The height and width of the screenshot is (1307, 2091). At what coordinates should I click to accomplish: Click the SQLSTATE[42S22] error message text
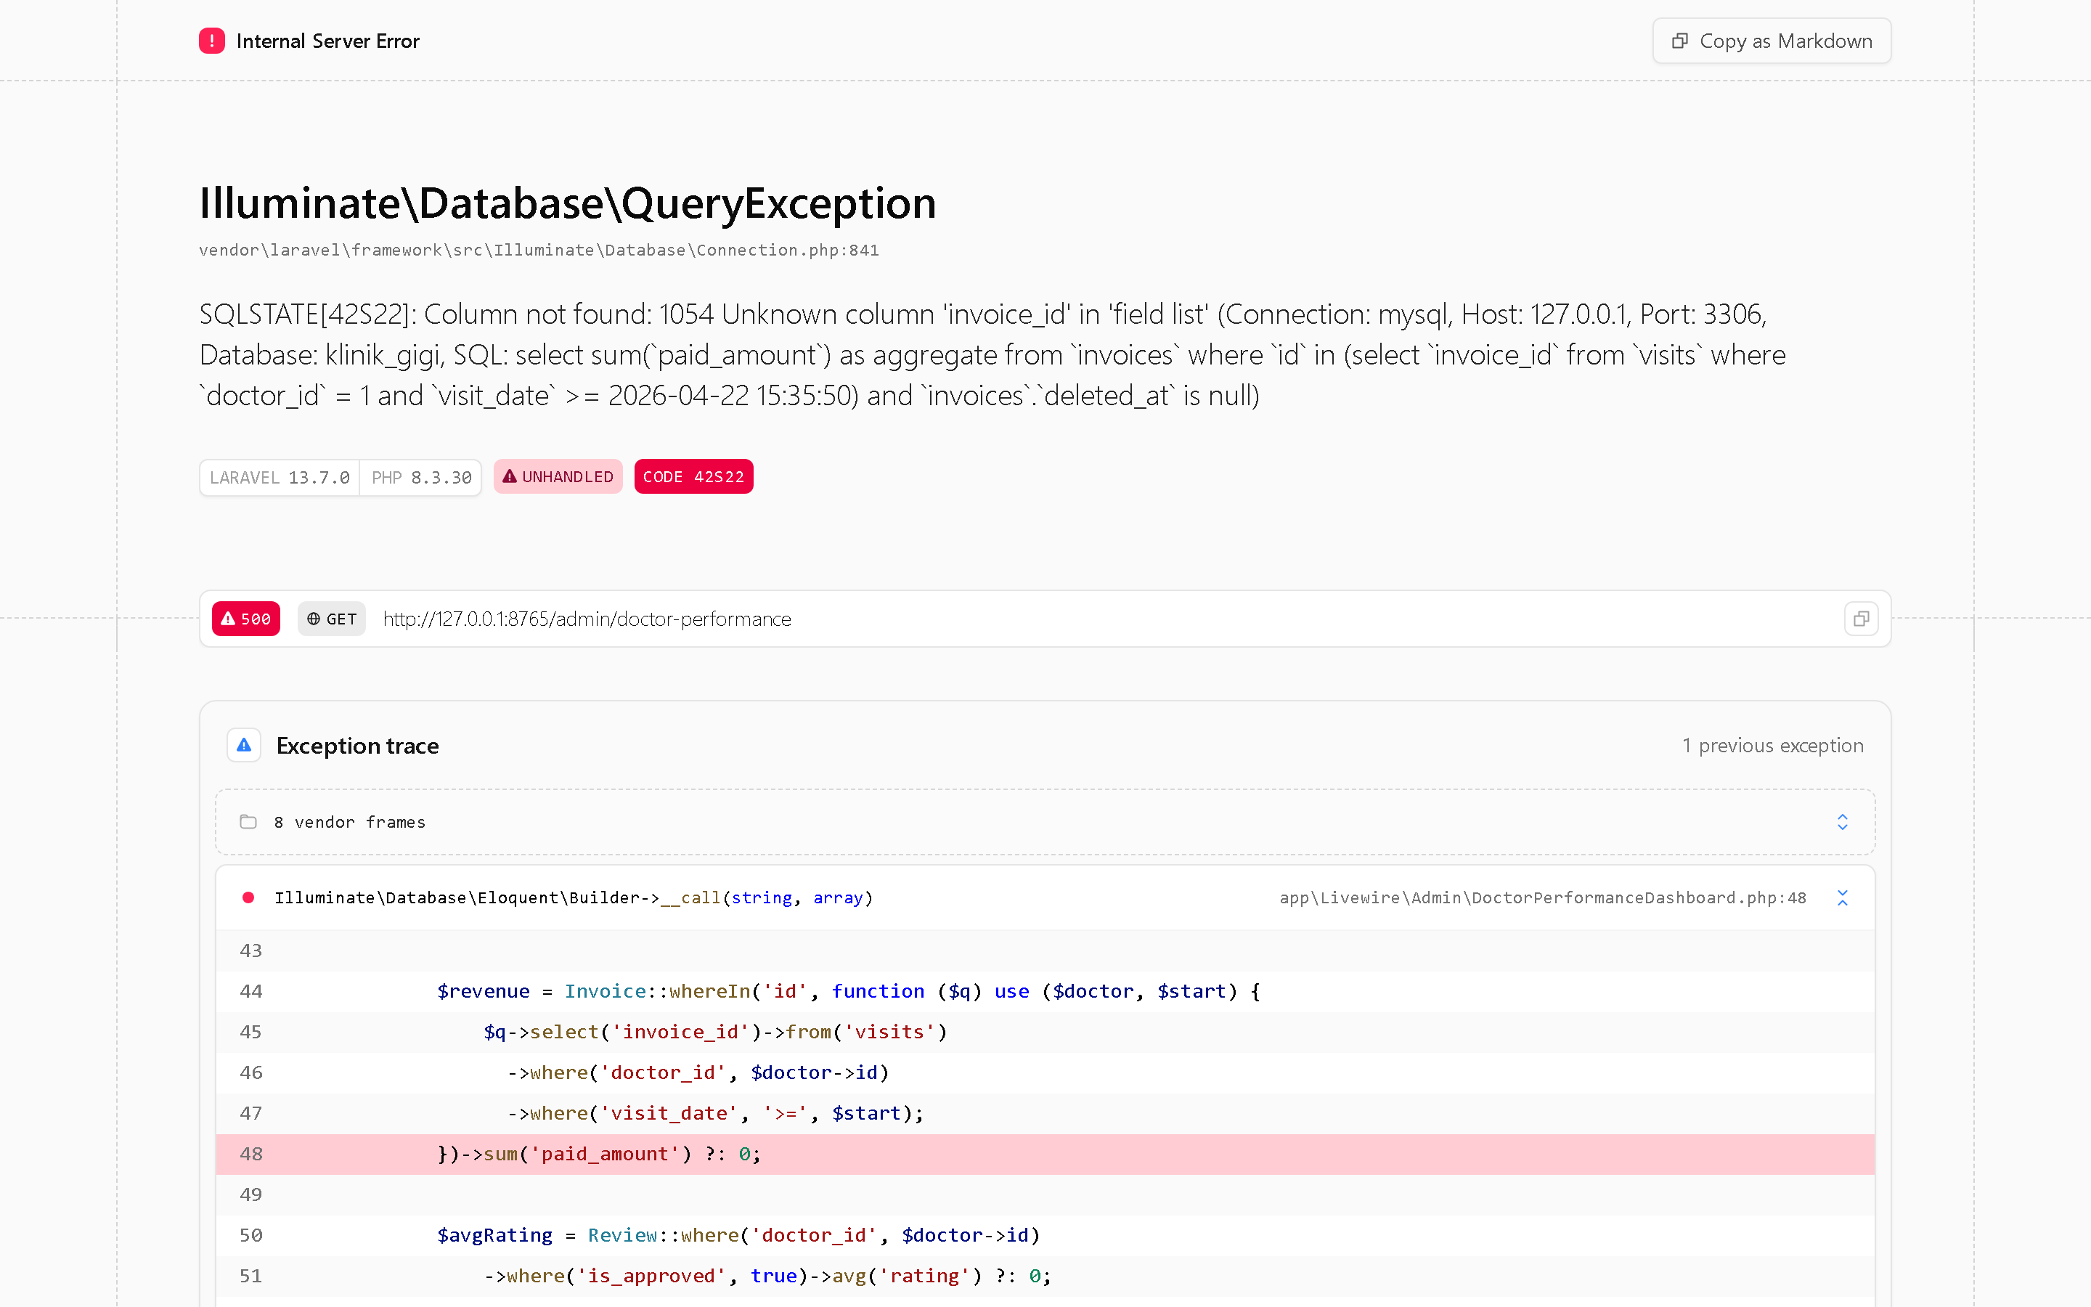tap(992, 354)
